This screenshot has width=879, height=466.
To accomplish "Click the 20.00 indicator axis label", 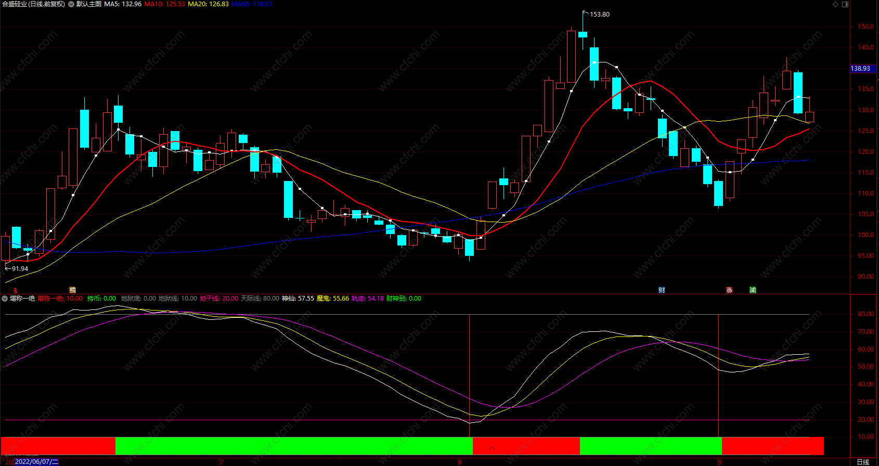I will (866, 420).
